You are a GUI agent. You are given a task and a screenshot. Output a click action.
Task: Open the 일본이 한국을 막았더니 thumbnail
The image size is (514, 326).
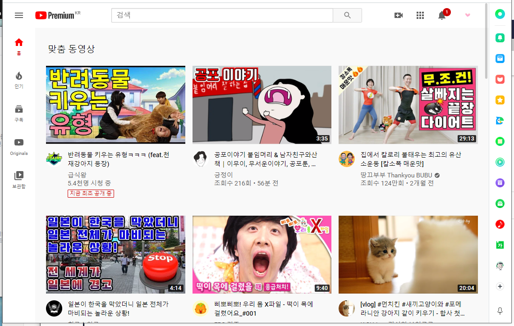coord(115,254)
